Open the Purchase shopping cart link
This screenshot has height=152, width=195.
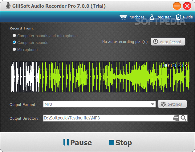click(x=132, y=17)
